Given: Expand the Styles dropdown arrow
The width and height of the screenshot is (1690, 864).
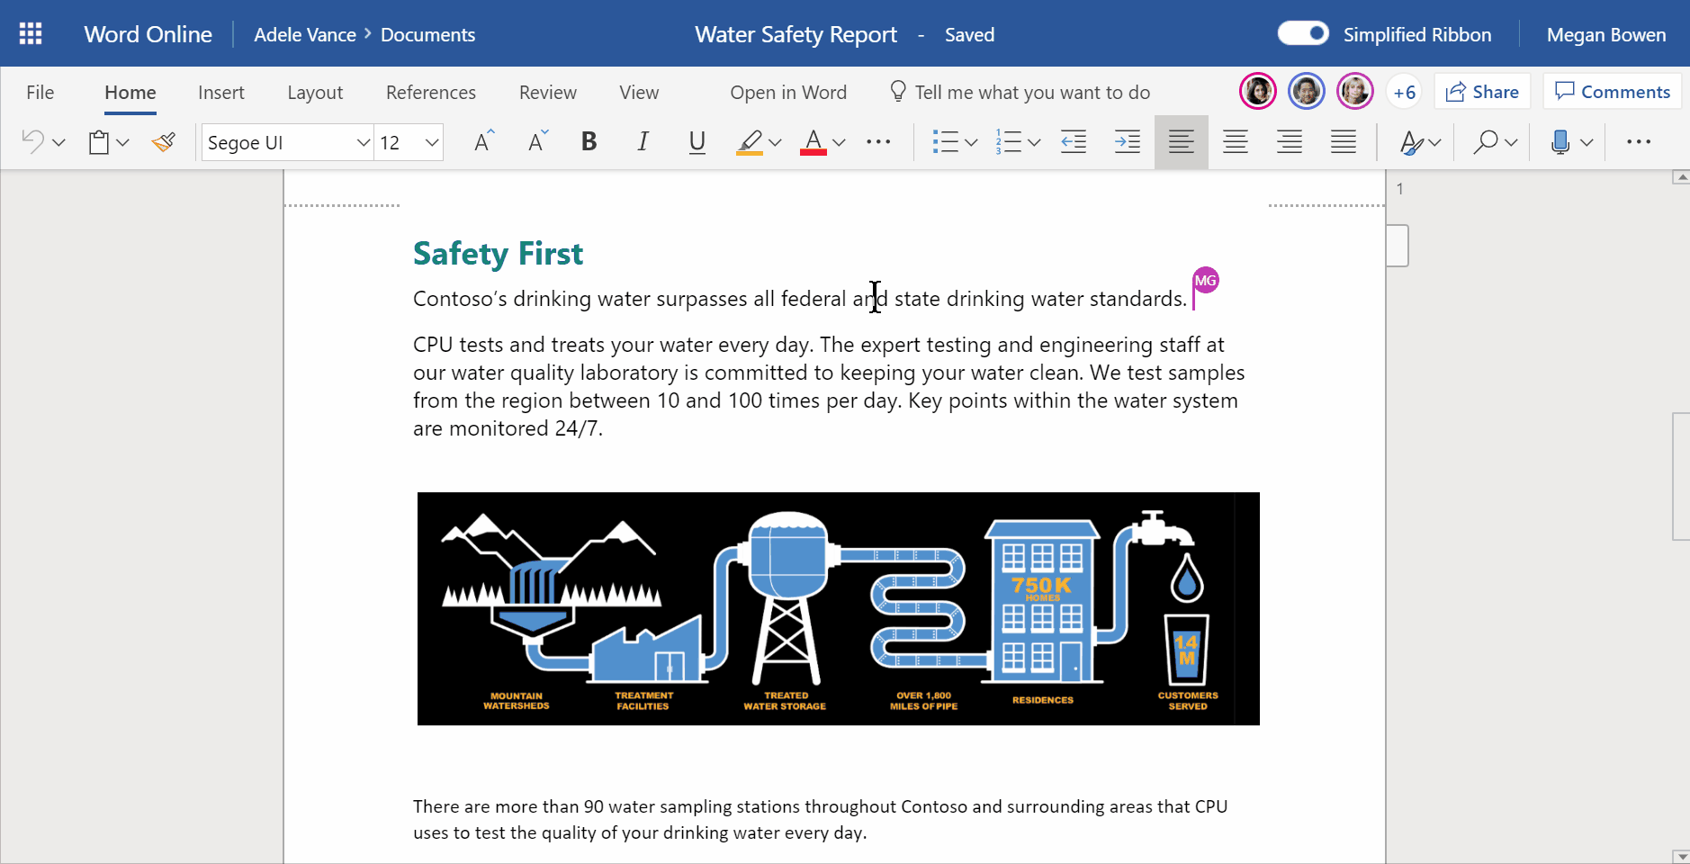Looking at the screenshot, I should coord(1434,142).
